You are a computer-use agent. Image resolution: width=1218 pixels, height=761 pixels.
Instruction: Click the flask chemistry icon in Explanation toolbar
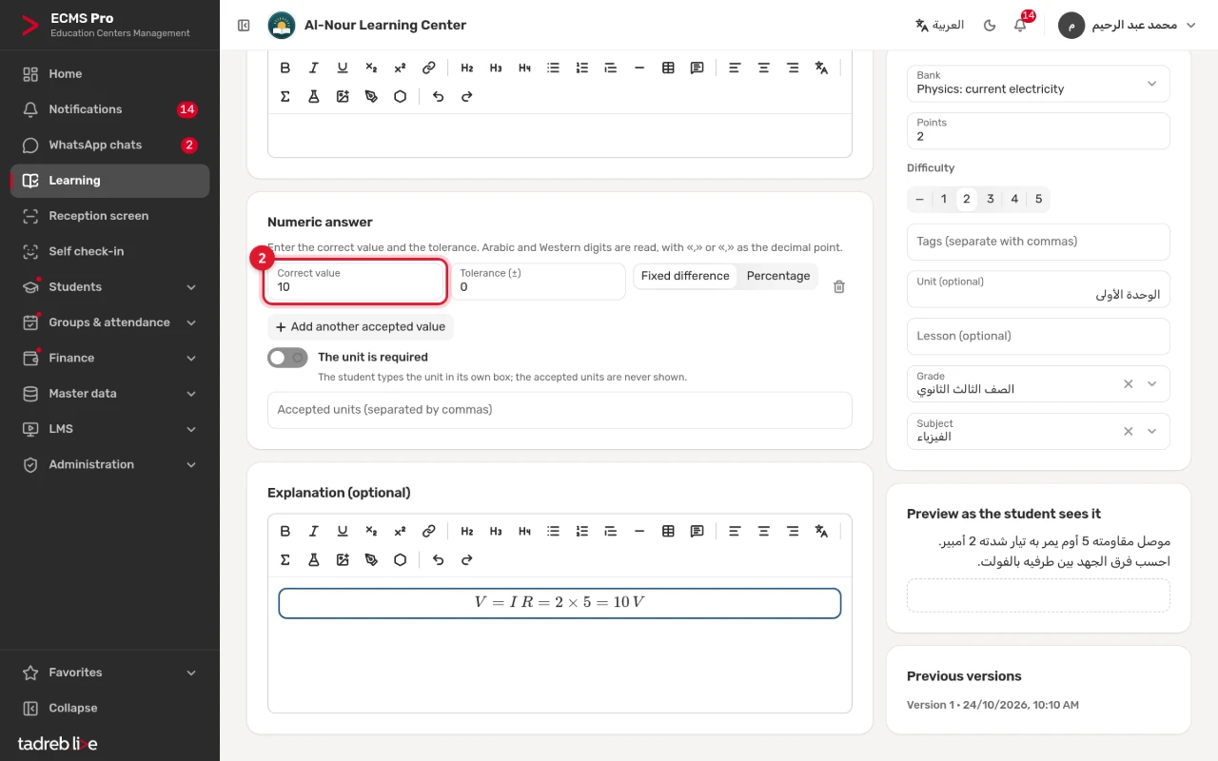314,559
